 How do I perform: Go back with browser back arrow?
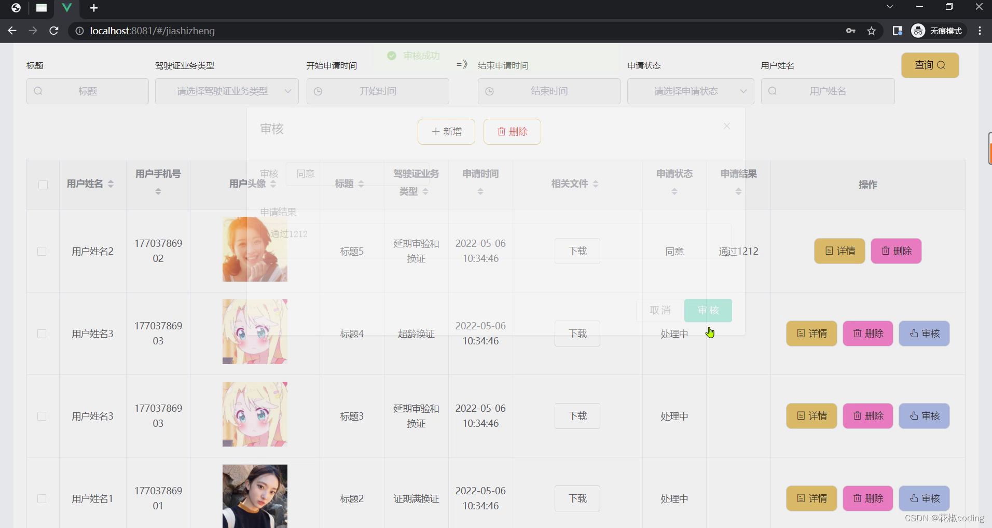(12, 31)
